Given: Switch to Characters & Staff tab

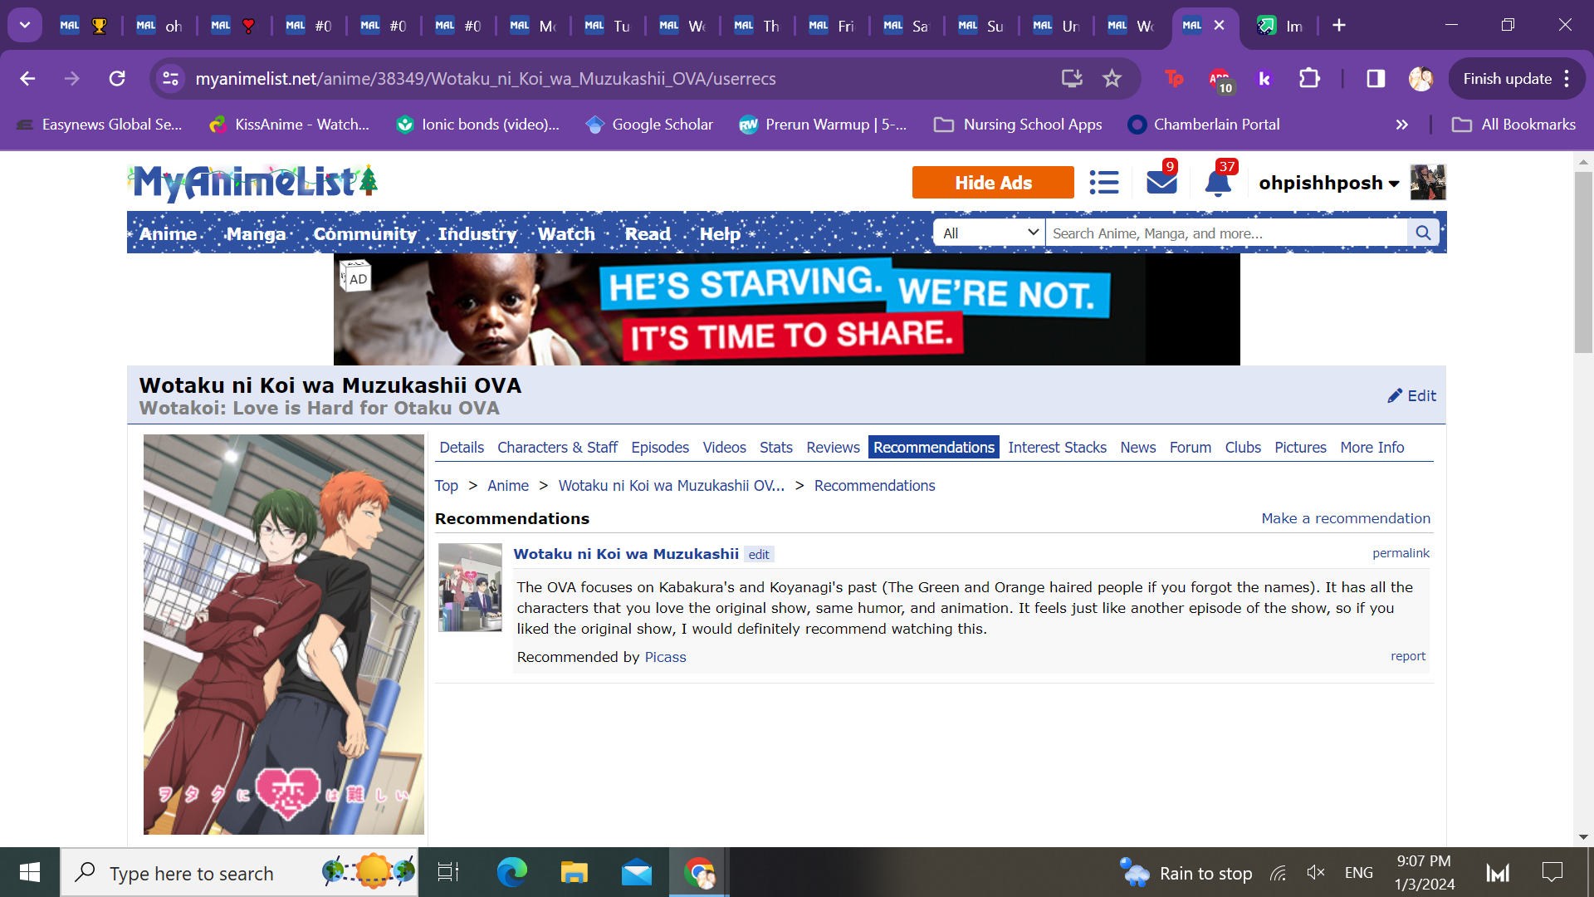Looking at the screenshot, I should coord(557,448).
